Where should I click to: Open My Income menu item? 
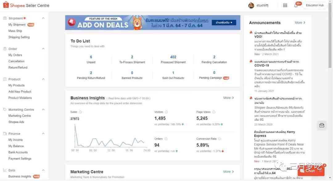coord(15,140)
